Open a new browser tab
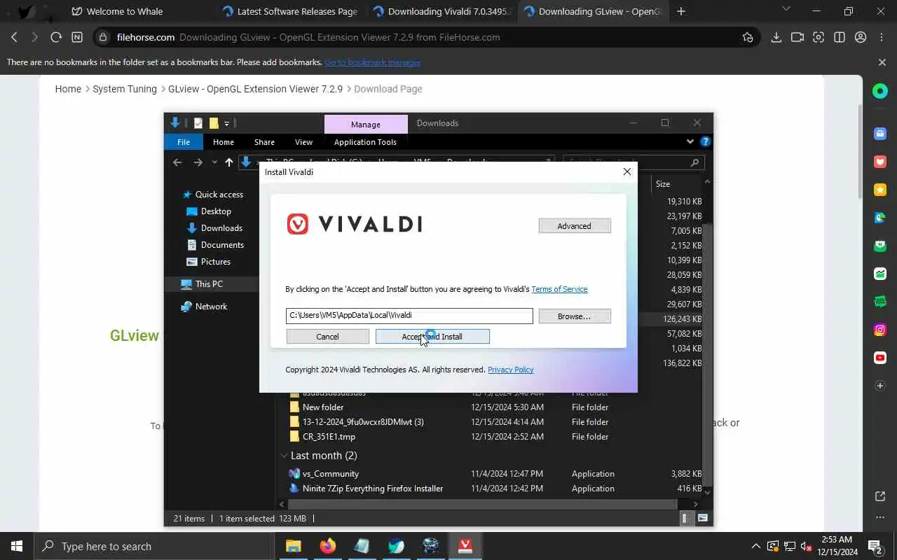Screen dimensions: 897x560 680,11
